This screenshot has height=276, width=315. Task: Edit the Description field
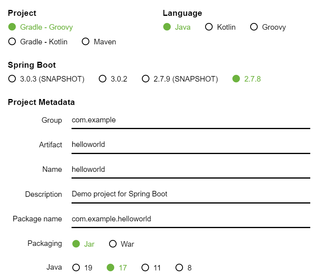coord(191,194)
